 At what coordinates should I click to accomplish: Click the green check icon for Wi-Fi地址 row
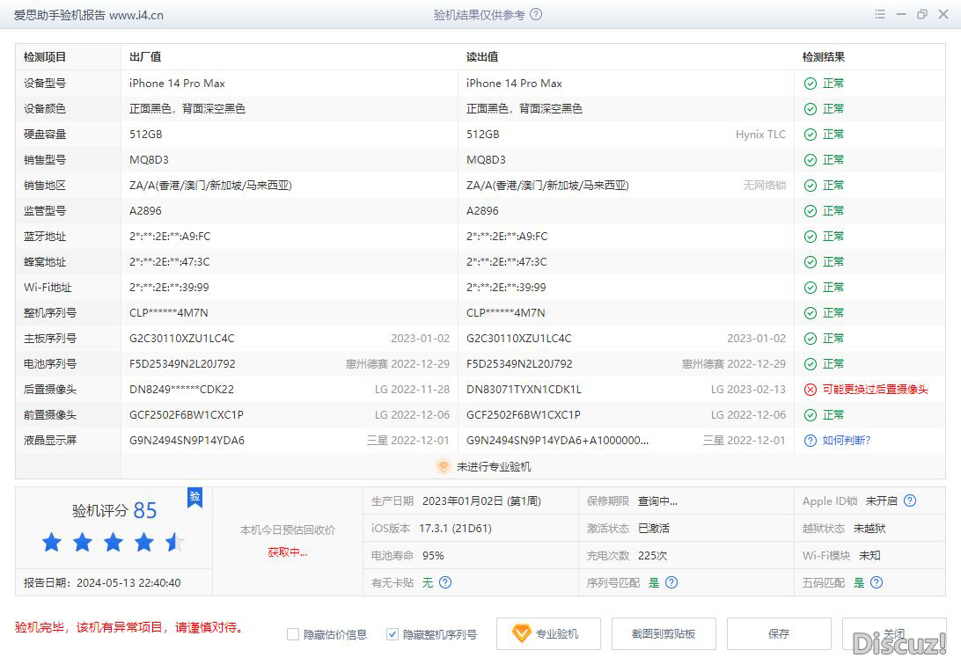(811, 288)
